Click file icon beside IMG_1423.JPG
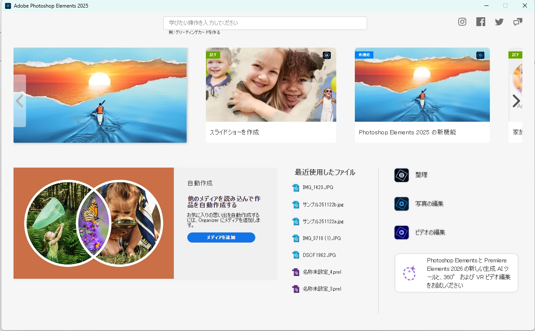The width and height of the screenshot is (535, 331). [x=296, y=187]
